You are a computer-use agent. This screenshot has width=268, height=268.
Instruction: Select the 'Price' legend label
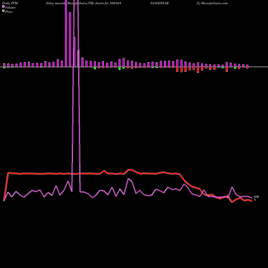pos(9,12)
